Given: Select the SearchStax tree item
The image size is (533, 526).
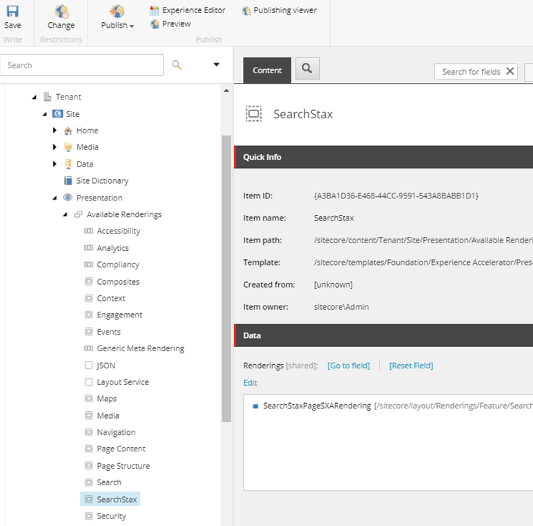Looking at the screenshot, I should (110, 499).
